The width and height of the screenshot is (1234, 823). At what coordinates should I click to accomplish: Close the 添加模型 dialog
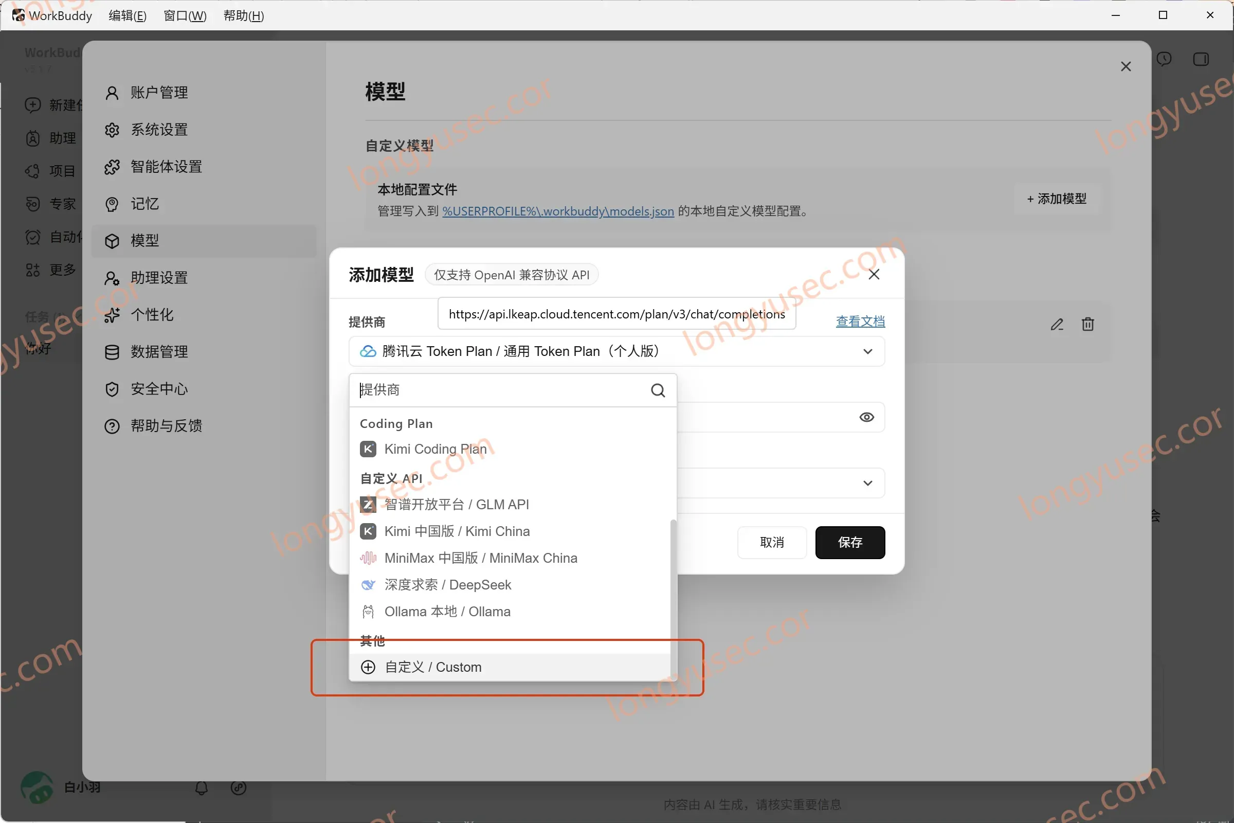click(874, 274)
